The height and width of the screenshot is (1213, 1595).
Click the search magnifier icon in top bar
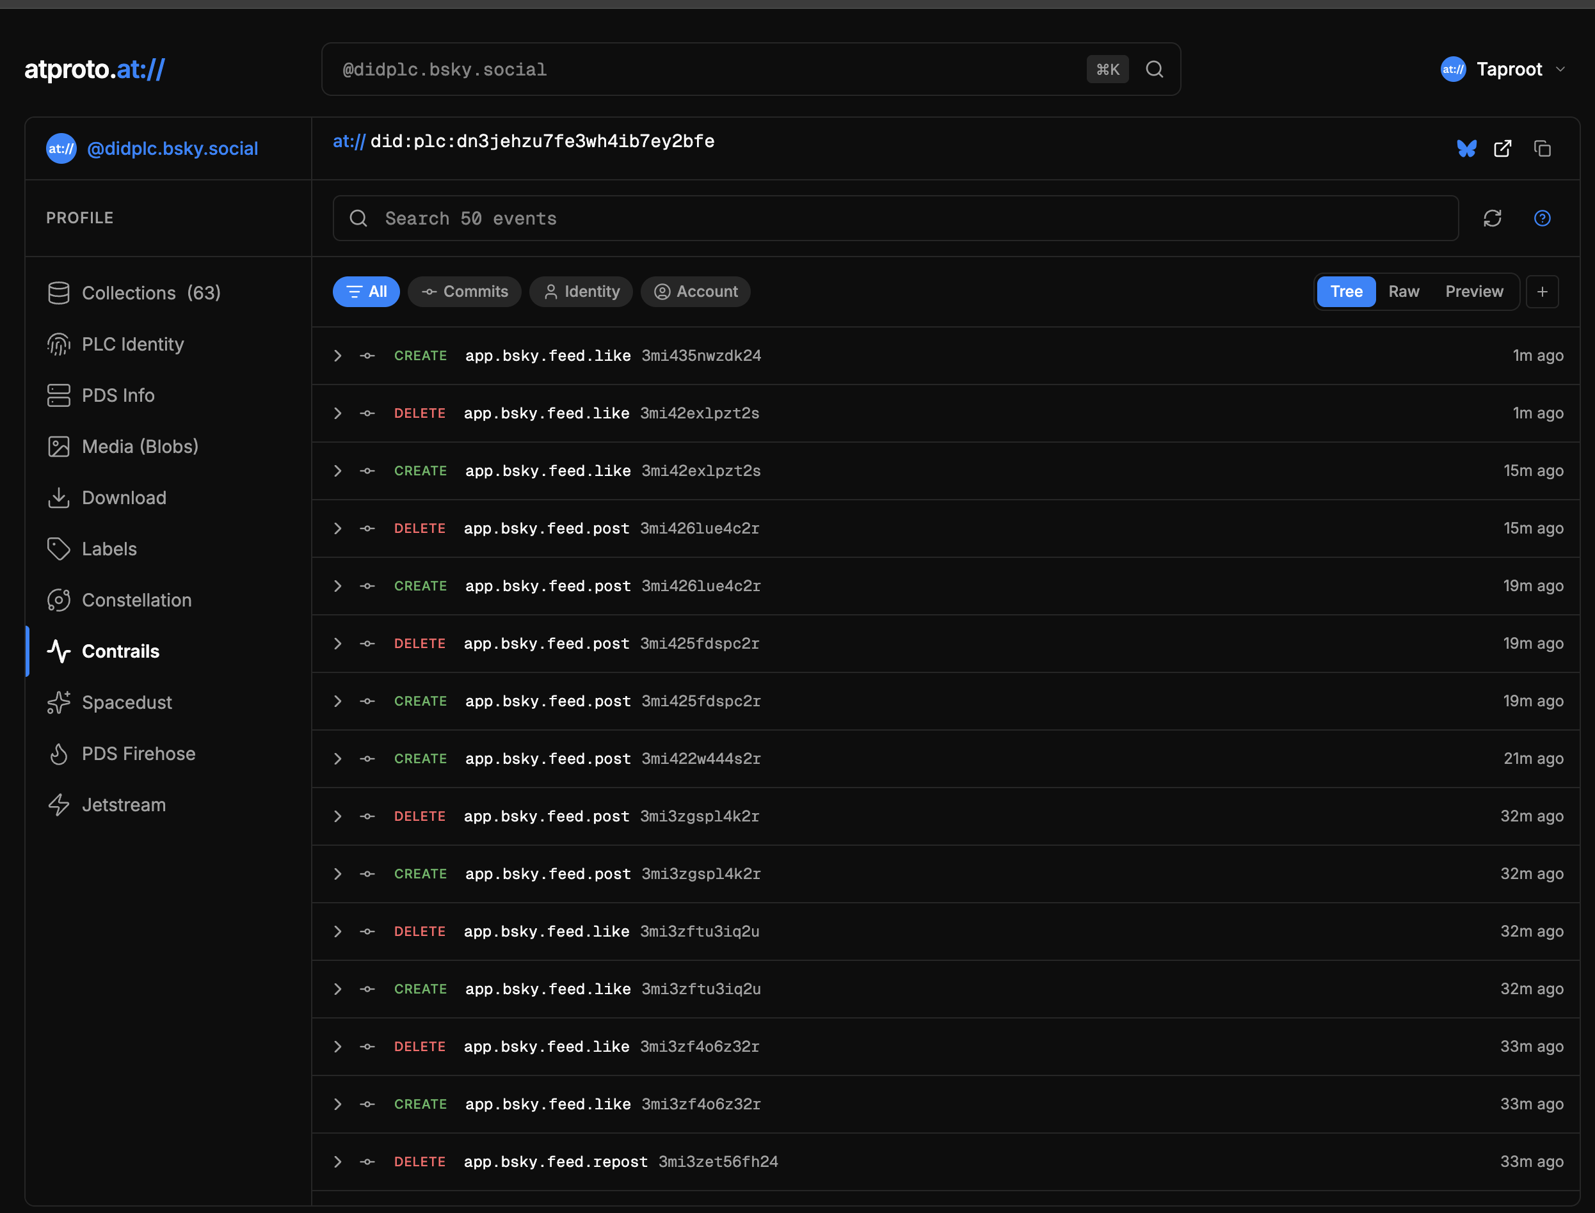[x=1155, y=69]
